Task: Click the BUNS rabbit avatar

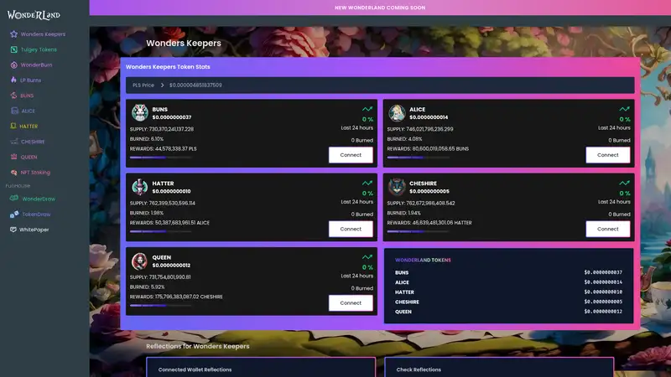Action: pos(139,113)
